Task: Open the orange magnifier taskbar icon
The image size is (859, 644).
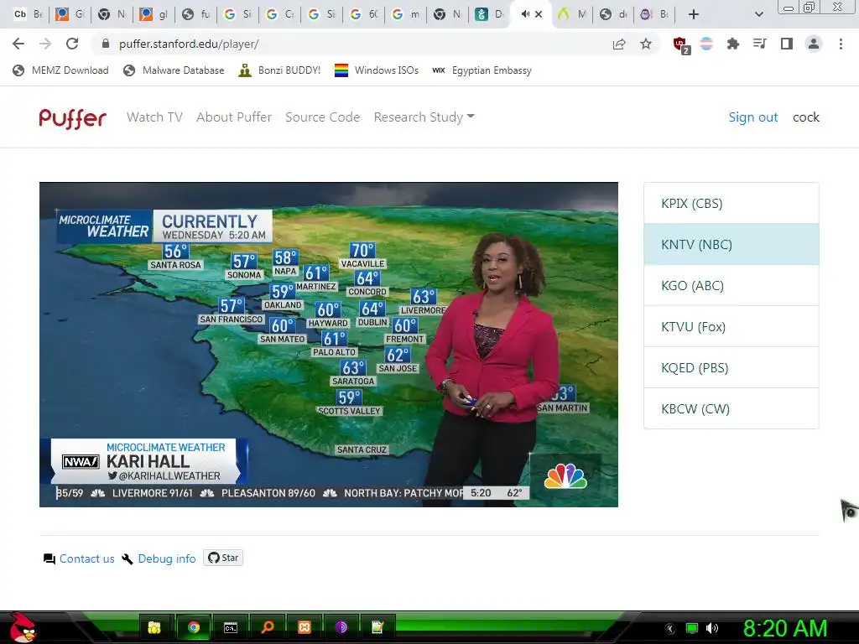Action: coord(268,627)
